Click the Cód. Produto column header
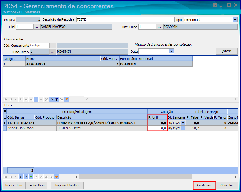 (x=45, y=117)
